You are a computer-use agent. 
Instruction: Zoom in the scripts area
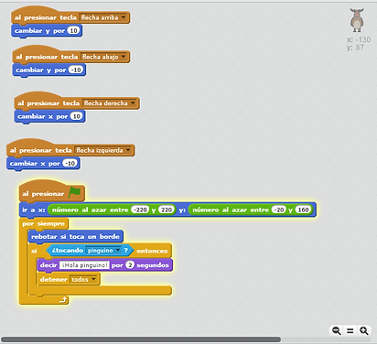[364, 330]
